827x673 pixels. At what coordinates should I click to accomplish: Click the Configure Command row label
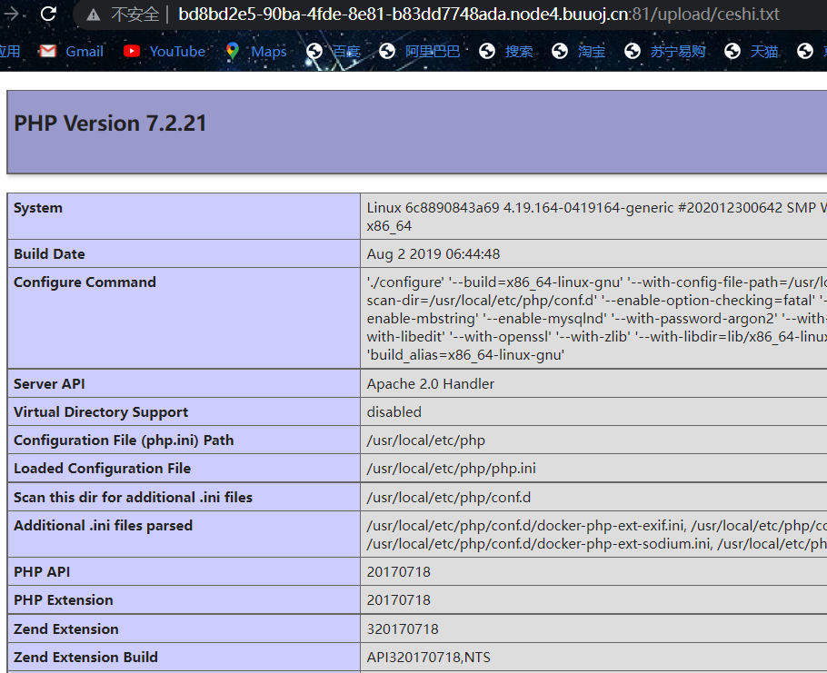point(85,282)
